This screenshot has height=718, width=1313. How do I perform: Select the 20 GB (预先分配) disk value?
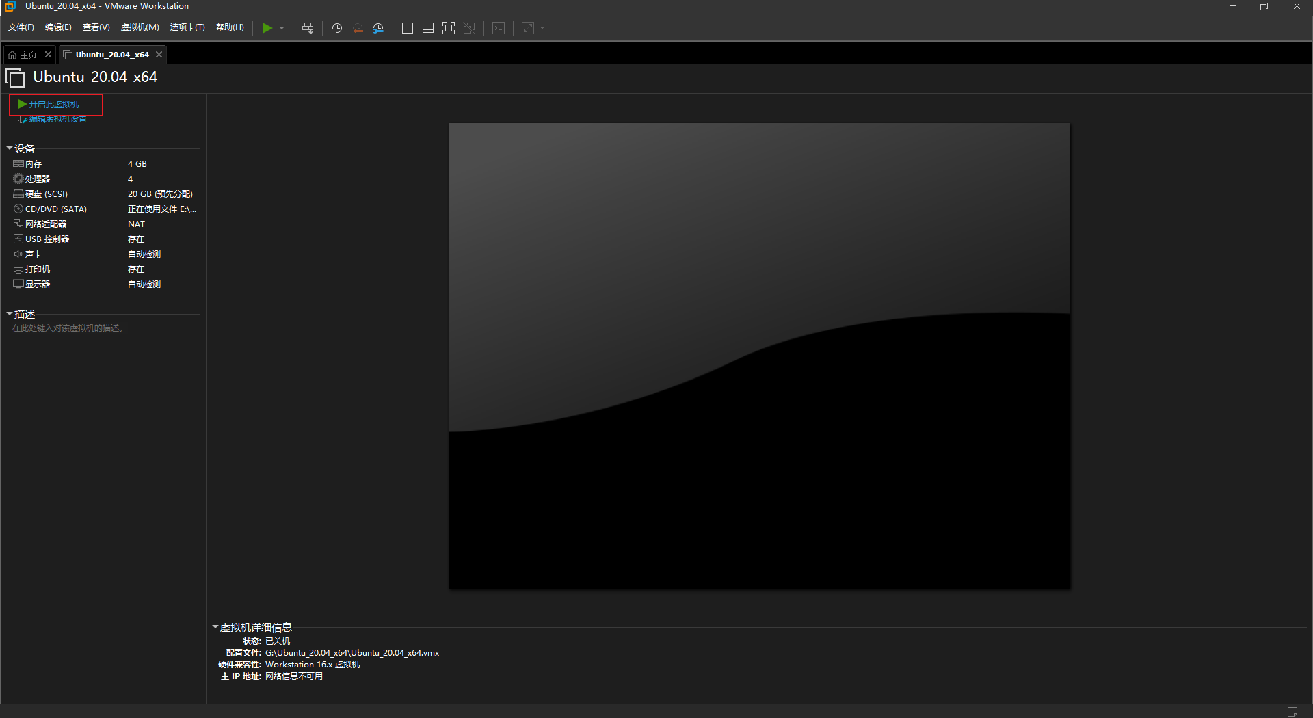[x=160, y=194]
